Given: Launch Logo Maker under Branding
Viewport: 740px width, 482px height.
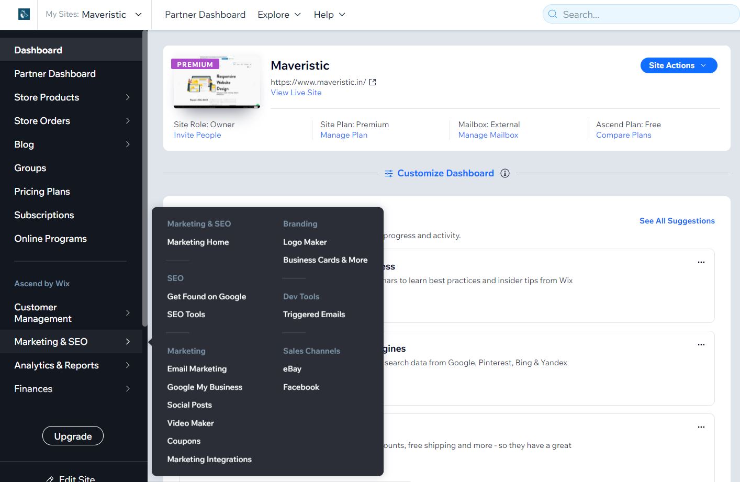Looking at the screenshot, I should click(305, 242).
